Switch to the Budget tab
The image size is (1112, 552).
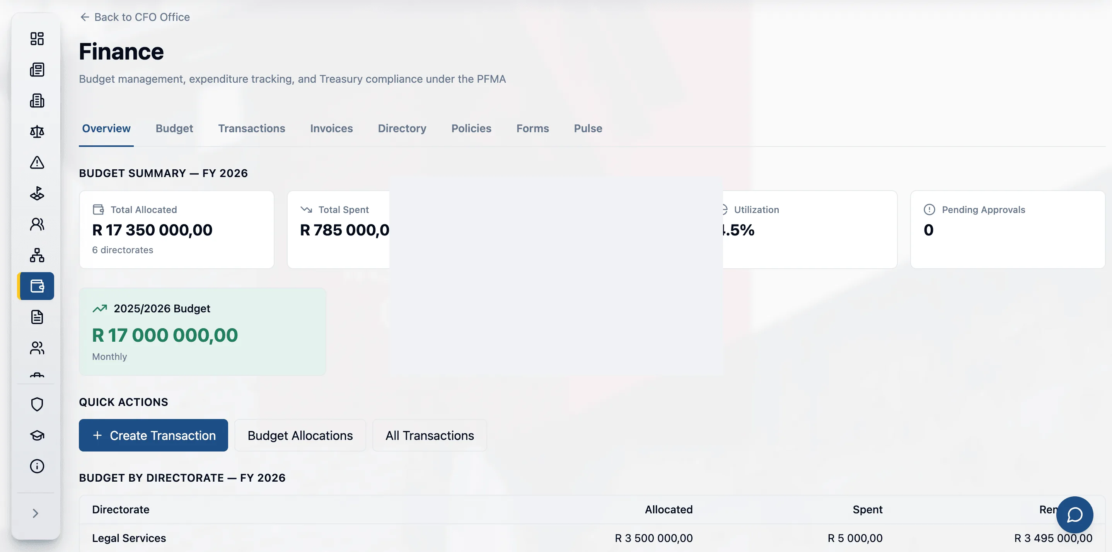click(x=174, y=129)
